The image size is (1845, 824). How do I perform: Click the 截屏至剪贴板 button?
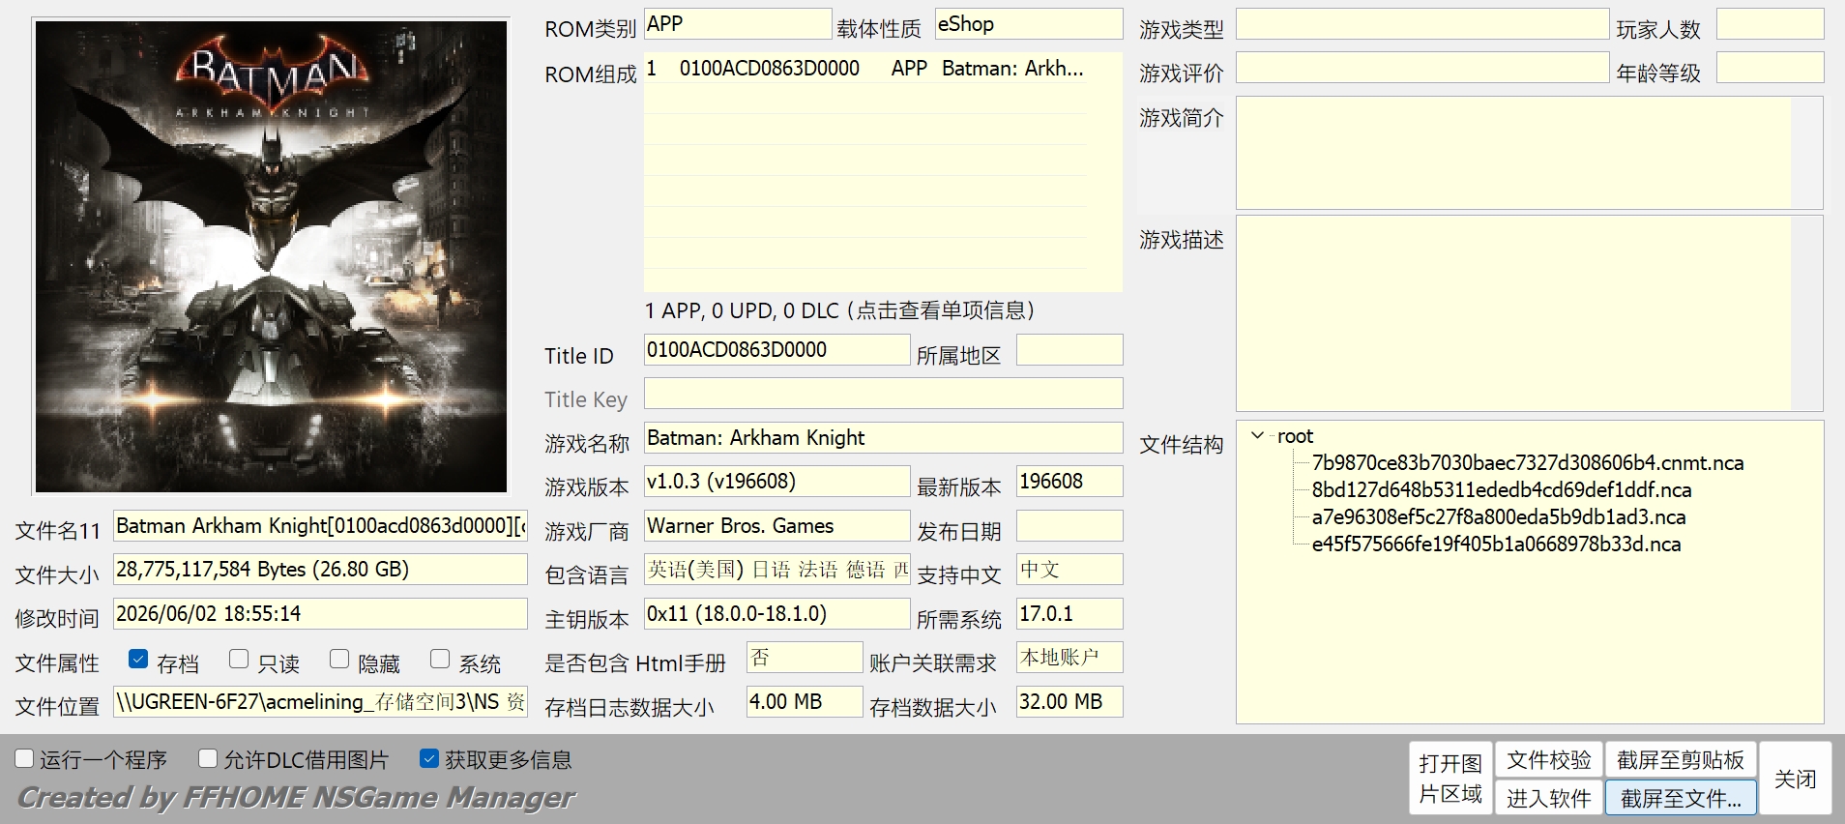(x=1681, y=760)
